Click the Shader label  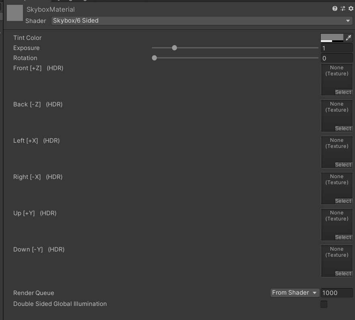tap(35, 21)
